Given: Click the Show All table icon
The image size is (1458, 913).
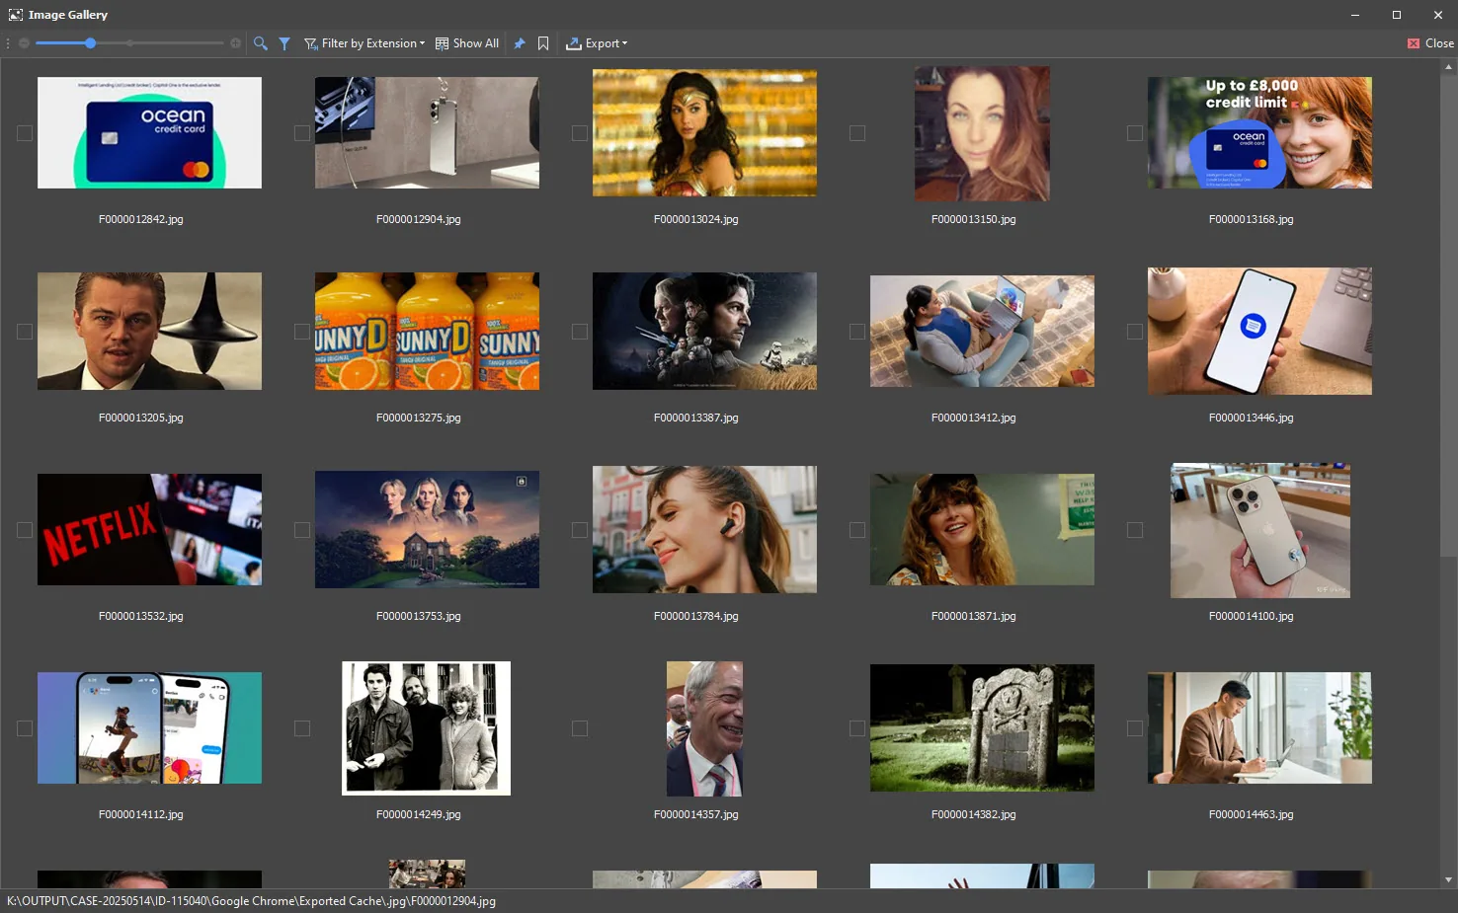Looking at the screenshot, I should pos(443,43).
